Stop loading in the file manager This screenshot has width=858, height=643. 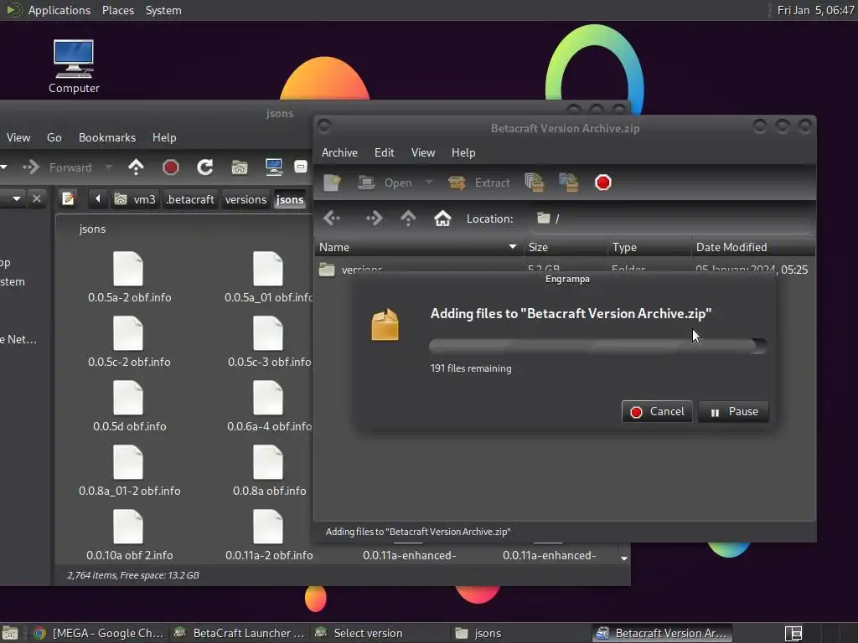point(171,167)
